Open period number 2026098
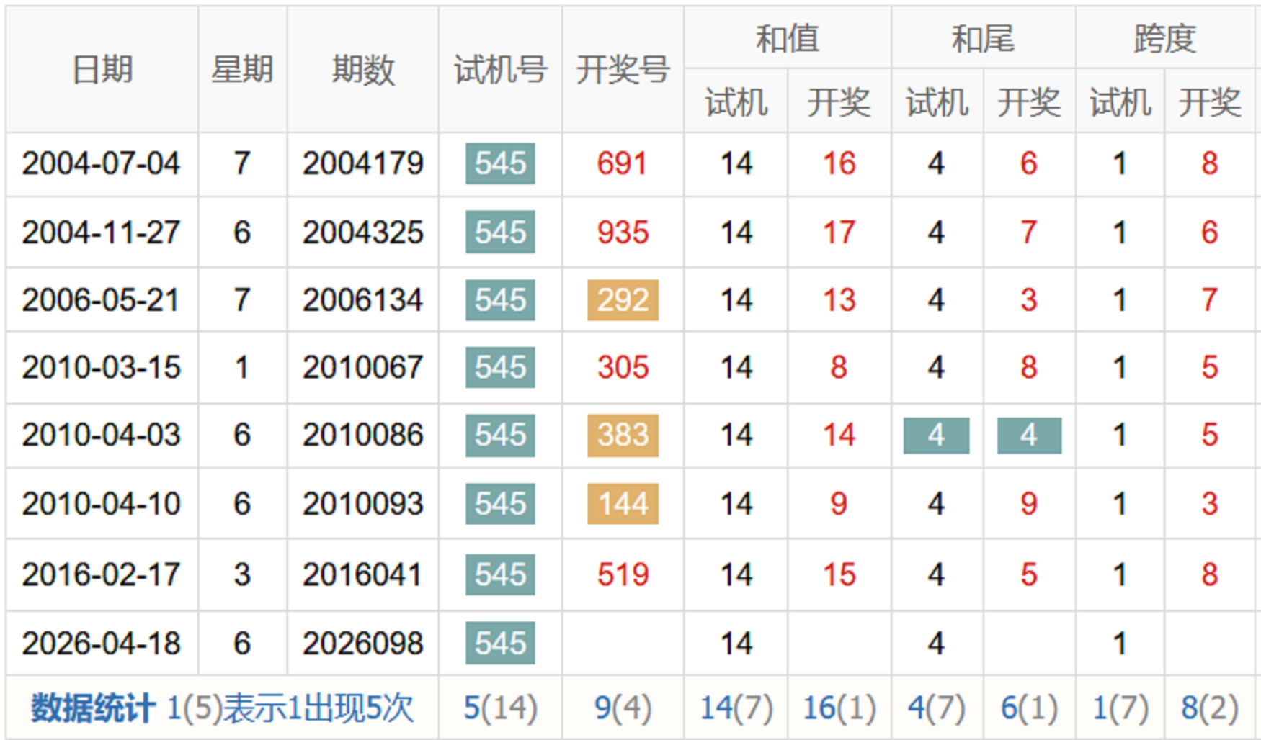1261x740 pixels. click(x=362, y=643)
